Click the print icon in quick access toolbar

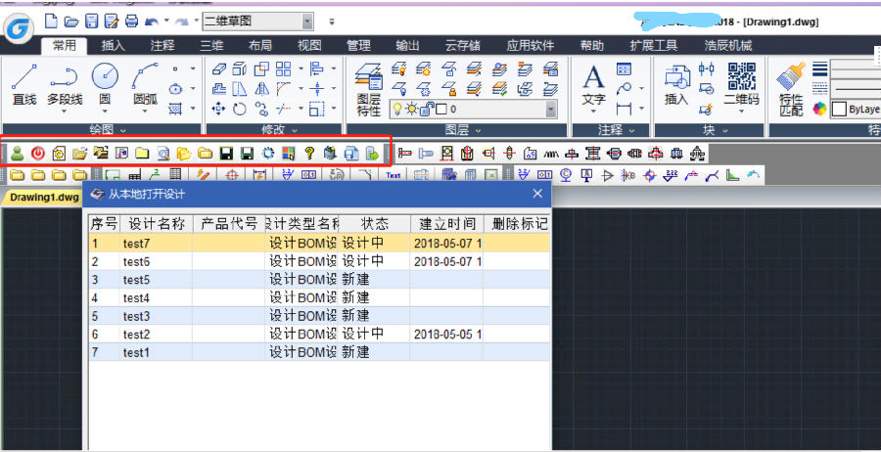(132, 21)
